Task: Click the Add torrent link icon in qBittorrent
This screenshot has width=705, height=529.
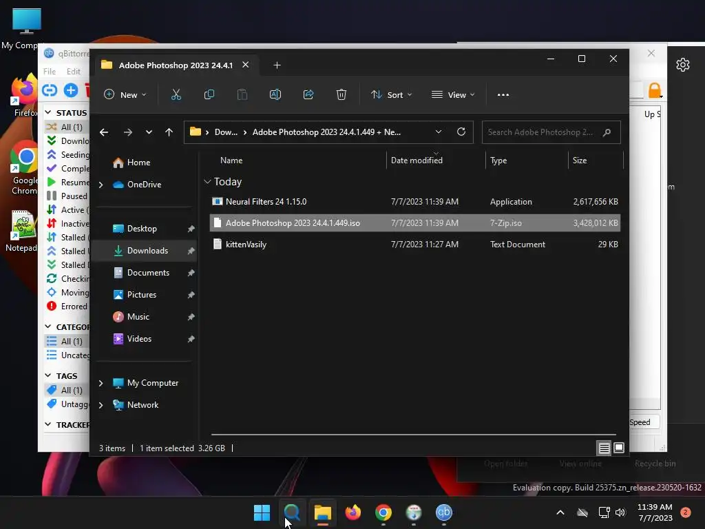Action: pyautogui.click(x=50, y=90)
